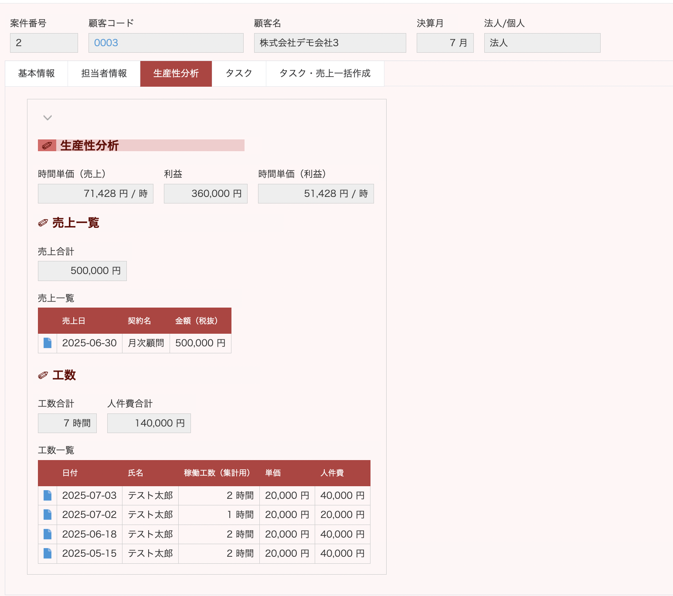Viewport: 673px width, 596px height.
Task: Click the 案件番号 field showing 2
Action: 44,43
